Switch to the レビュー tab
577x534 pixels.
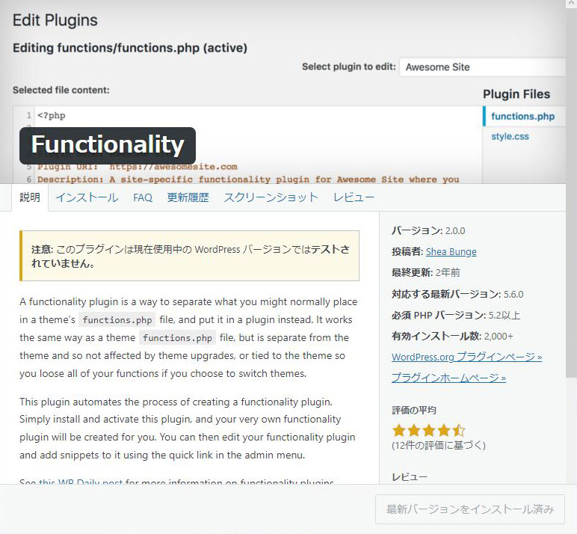pos(354,197)
